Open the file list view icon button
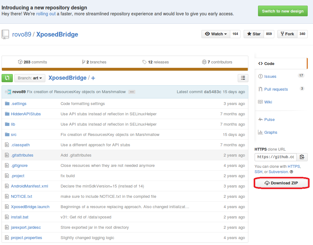This screenshot has height=245, width=313. coord(243,78)
